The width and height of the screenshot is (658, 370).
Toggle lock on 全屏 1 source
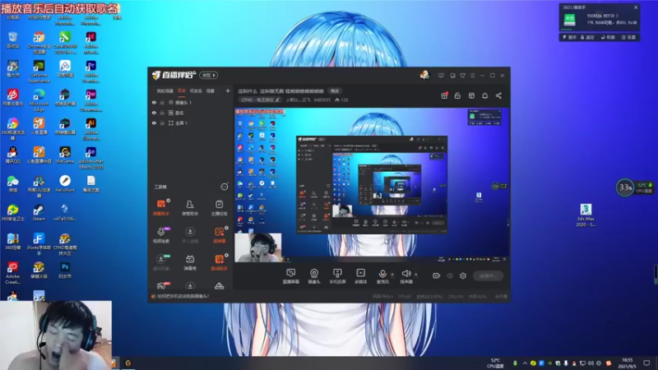[x=162, y=123]
